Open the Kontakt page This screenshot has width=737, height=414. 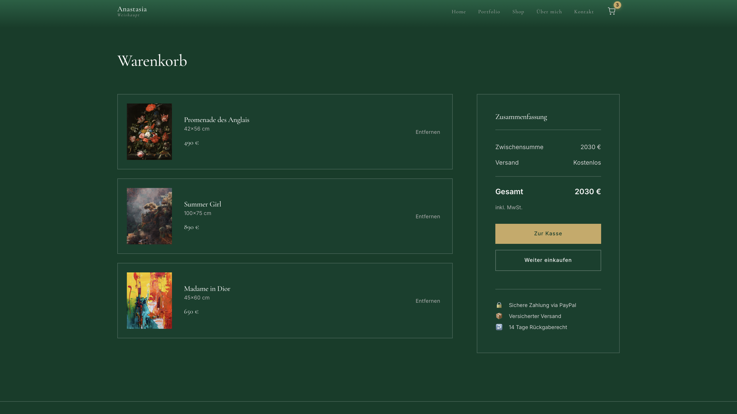(584, 12)
